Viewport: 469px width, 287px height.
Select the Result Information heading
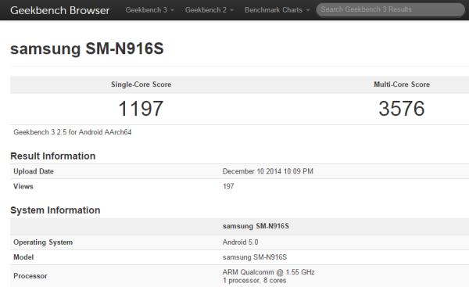[53, 156]
